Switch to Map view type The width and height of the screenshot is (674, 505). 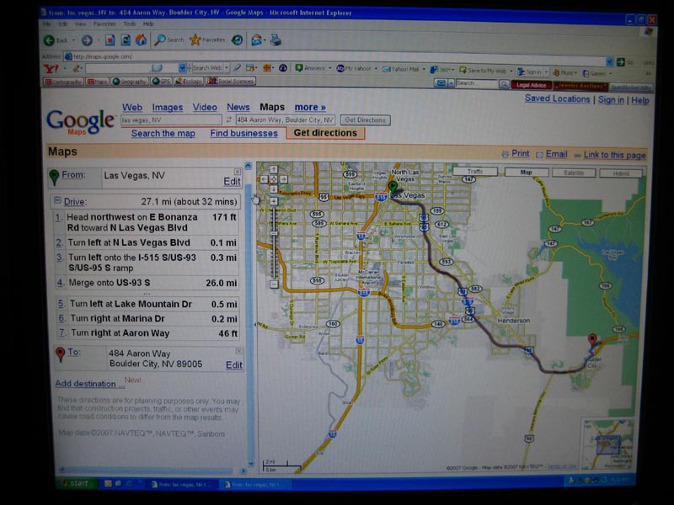(x=526, y=173)
